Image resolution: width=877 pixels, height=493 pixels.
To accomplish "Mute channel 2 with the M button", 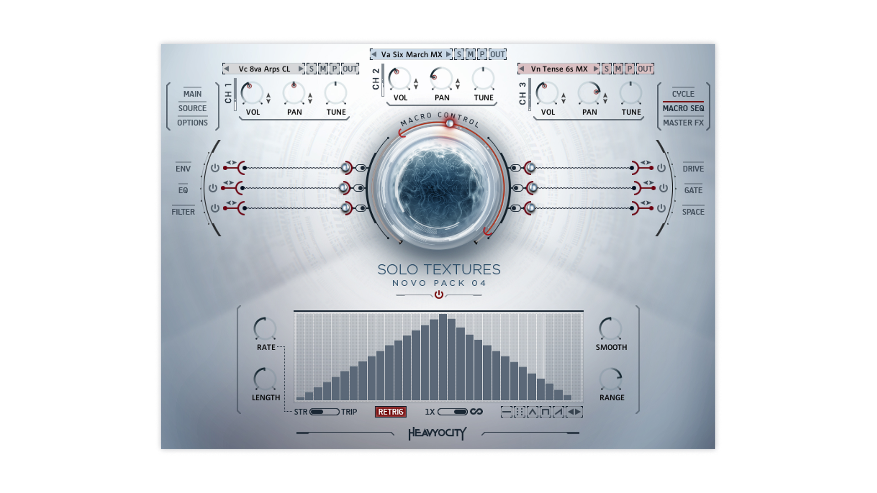I will click(470, 54).
